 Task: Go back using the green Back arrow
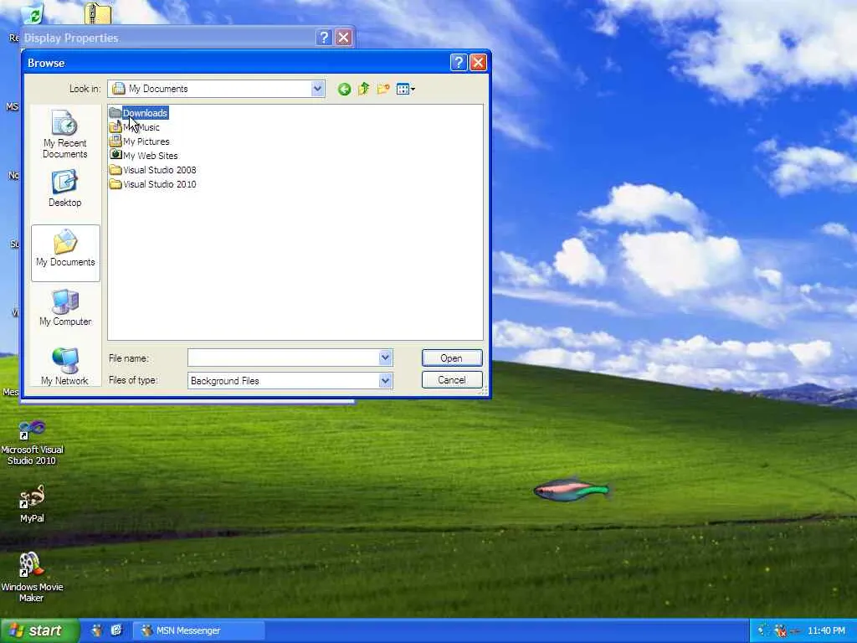[x=344, y=89]
